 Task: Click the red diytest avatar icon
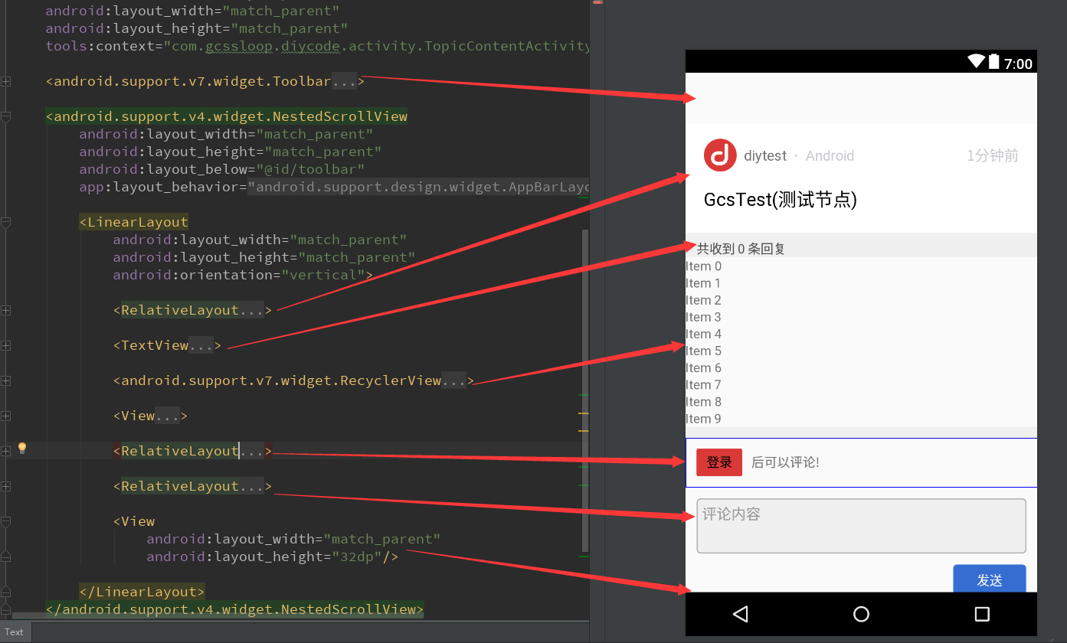tap(719, 155)
